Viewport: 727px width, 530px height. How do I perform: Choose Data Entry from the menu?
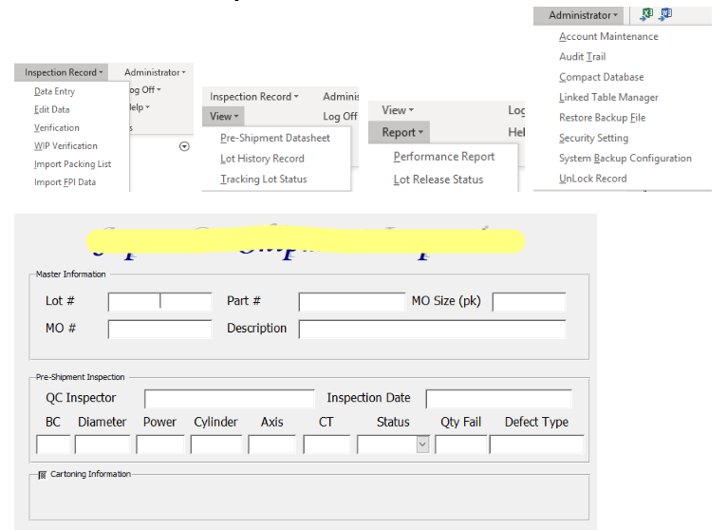[54, 92]
